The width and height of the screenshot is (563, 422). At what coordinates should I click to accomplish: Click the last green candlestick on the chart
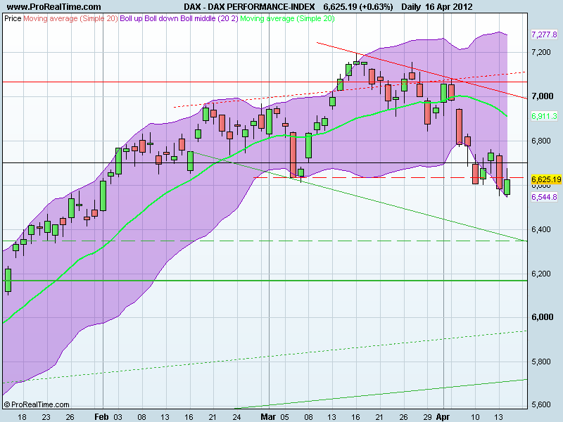pos(507,187)
